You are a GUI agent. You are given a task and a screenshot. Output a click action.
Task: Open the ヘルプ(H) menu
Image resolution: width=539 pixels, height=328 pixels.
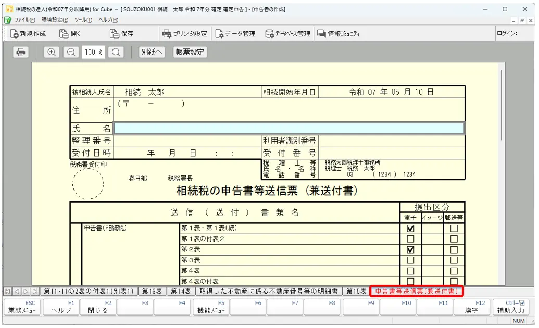coord(108,20)
